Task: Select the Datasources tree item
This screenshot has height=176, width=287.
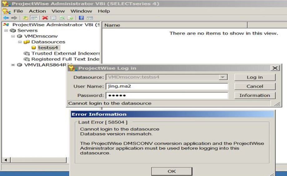Action: (48, 42)
